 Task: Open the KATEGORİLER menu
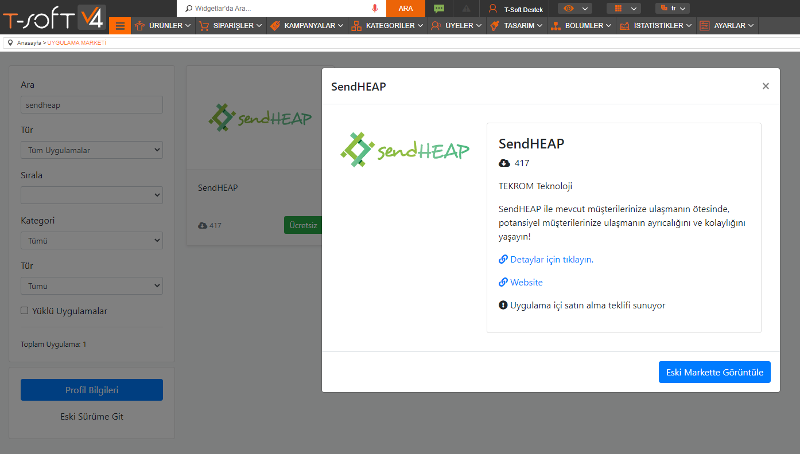(388, 26)
